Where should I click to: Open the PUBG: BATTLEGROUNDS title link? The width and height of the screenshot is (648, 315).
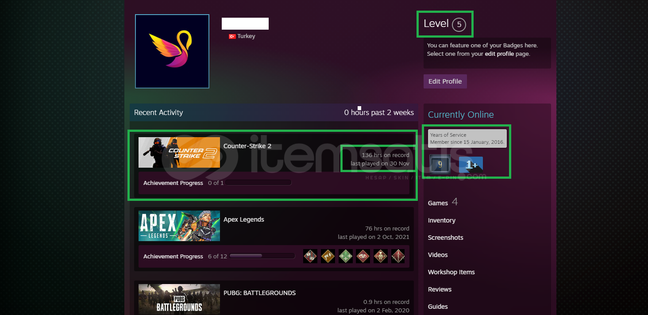click(260, 293)
